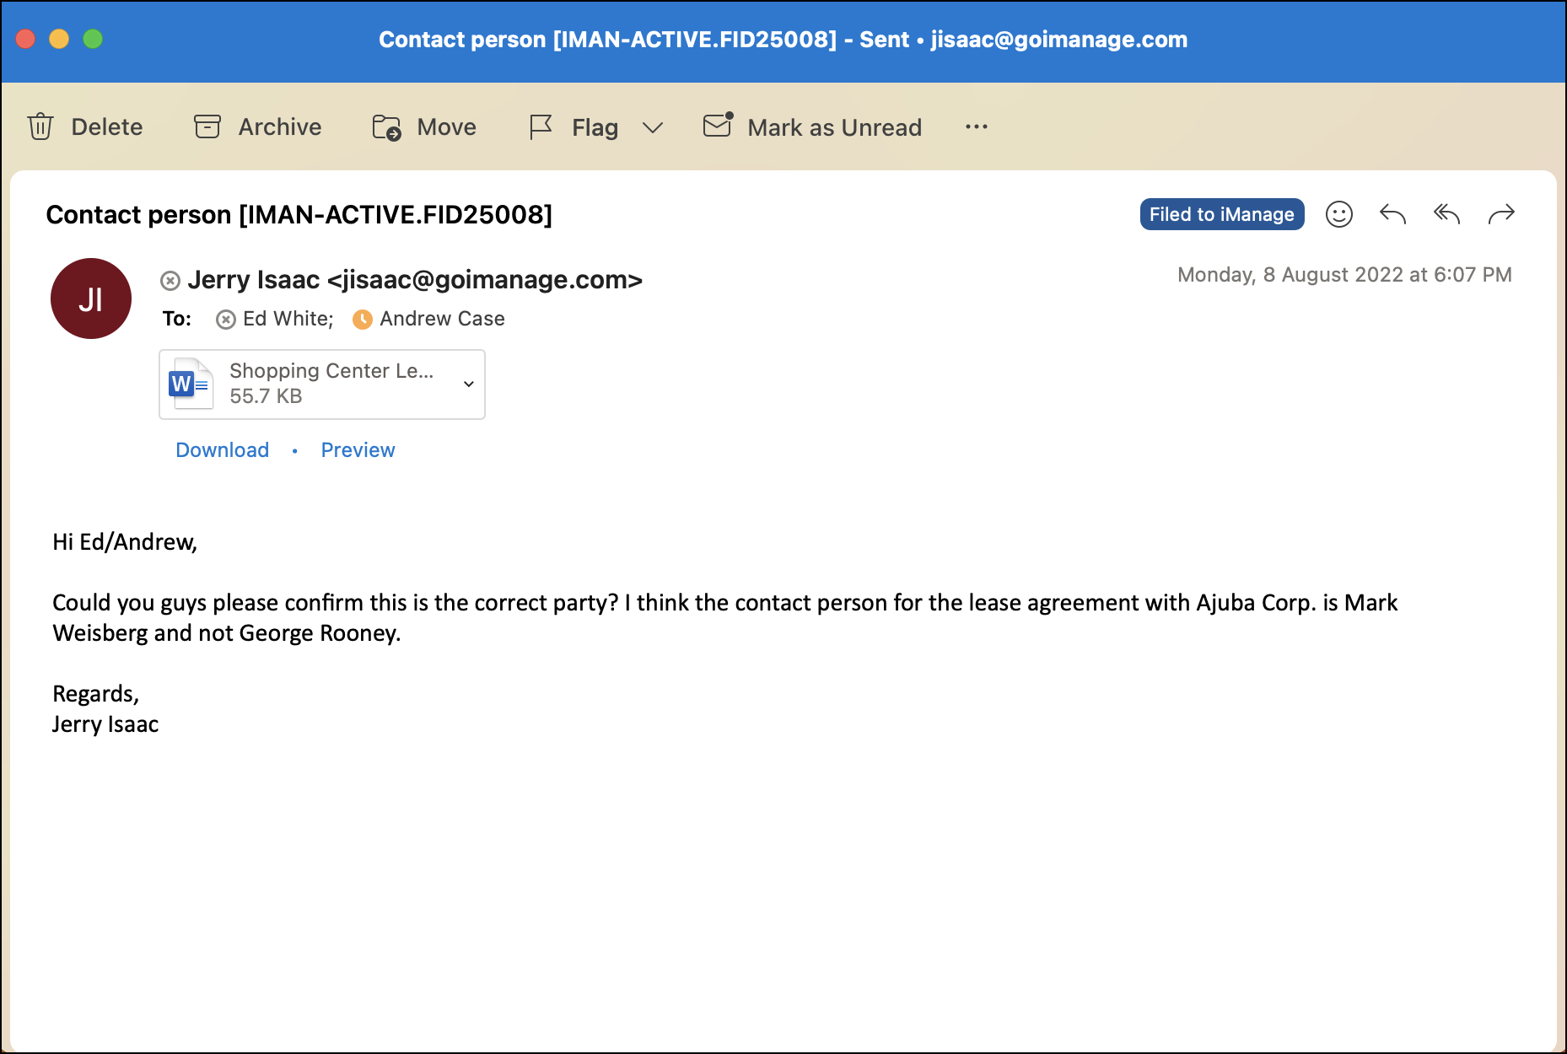
Task: Expand the attachment options chevron
Action: click(x=468, y=384)
